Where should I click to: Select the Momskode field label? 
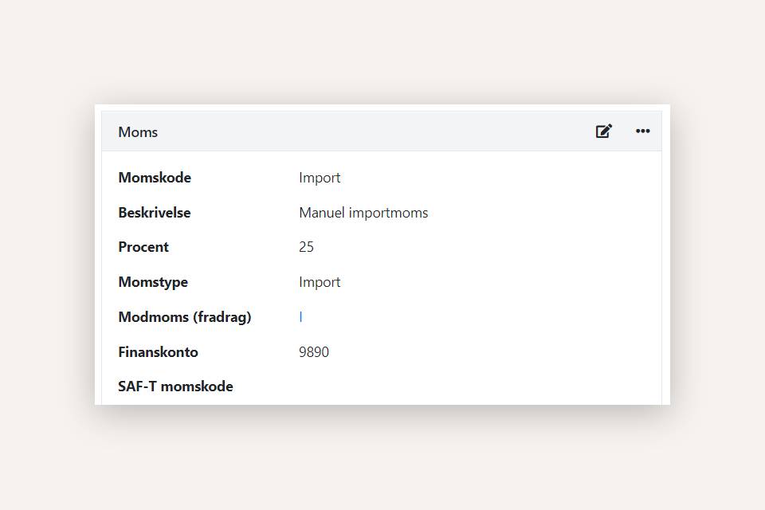(x=155, y=178)
